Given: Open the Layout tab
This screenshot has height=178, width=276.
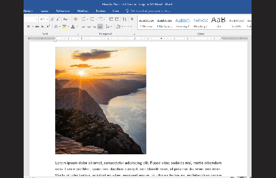Looking at the screenshot, I should click(x=44, y=11).
